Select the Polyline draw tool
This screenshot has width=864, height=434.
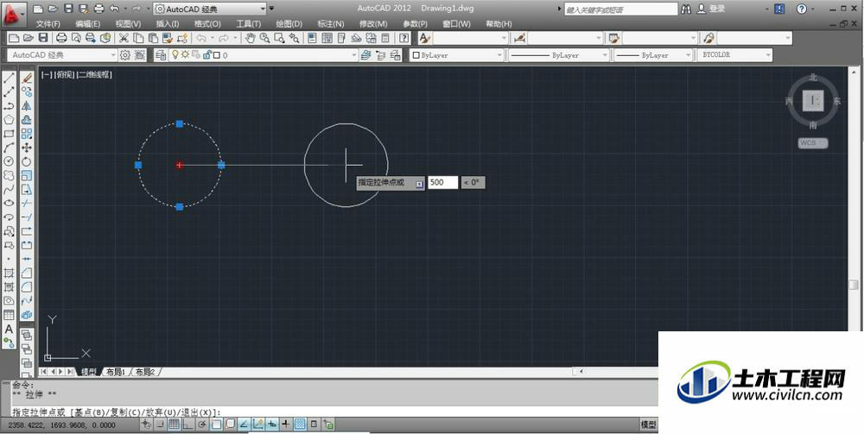[9, 105]
